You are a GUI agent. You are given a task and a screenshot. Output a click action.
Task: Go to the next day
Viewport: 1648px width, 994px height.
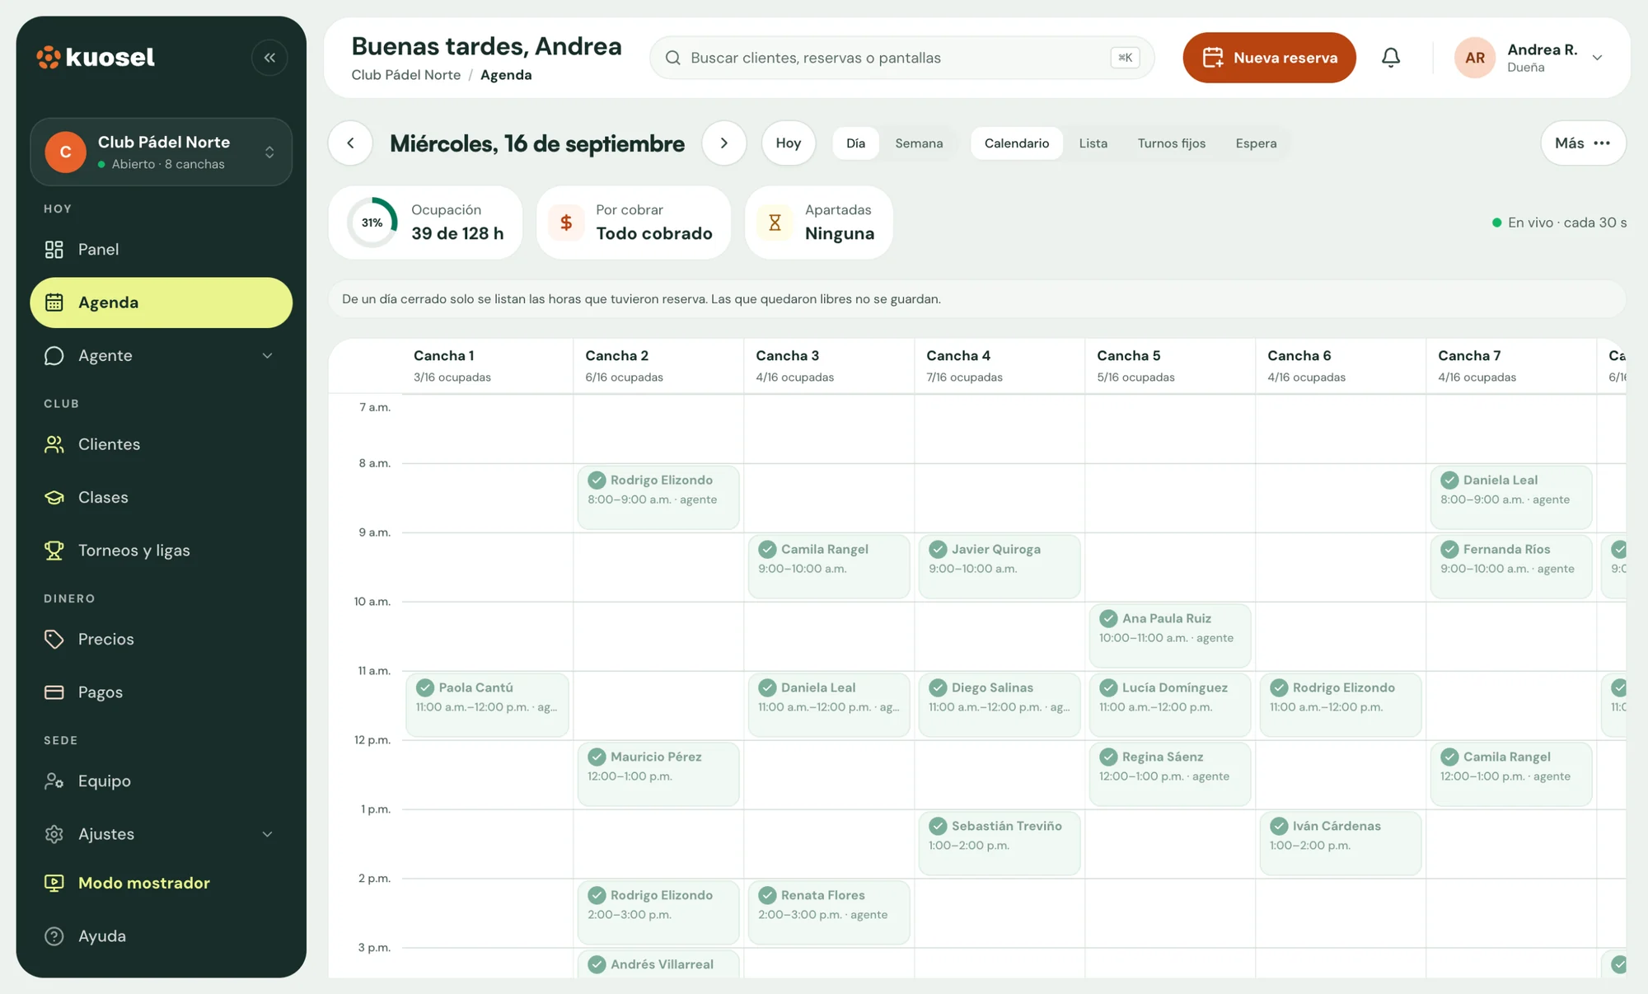point(724,143)
